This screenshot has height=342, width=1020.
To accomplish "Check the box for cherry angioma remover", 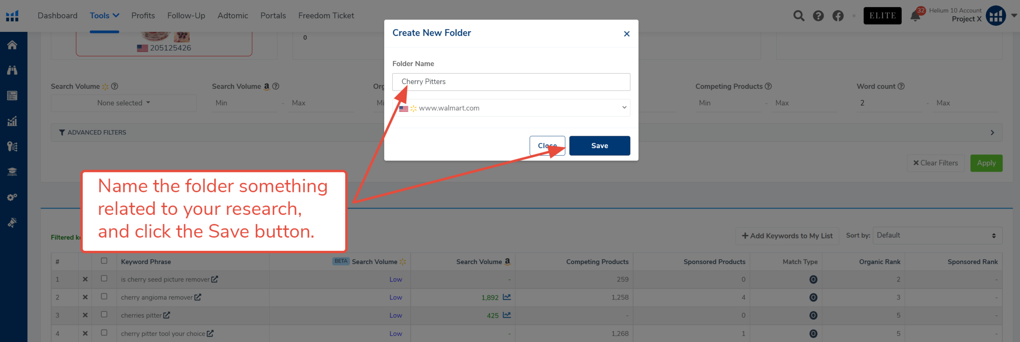I will pos(104,297).
